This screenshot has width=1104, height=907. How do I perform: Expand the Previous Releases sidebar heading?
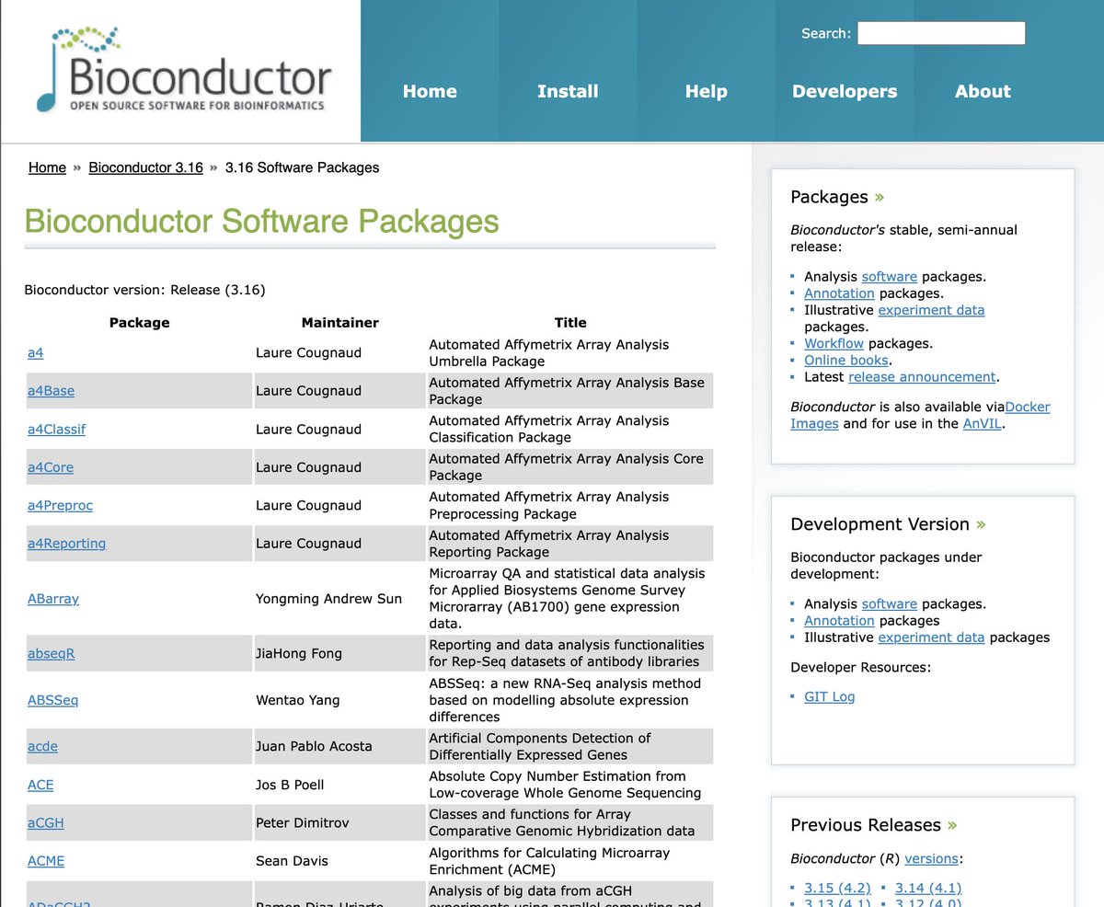[x=874, y=825]
